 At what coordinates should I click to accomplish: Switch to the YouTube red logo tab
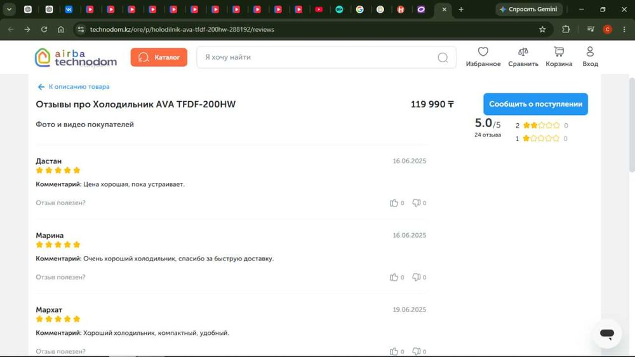click(319, 10)
